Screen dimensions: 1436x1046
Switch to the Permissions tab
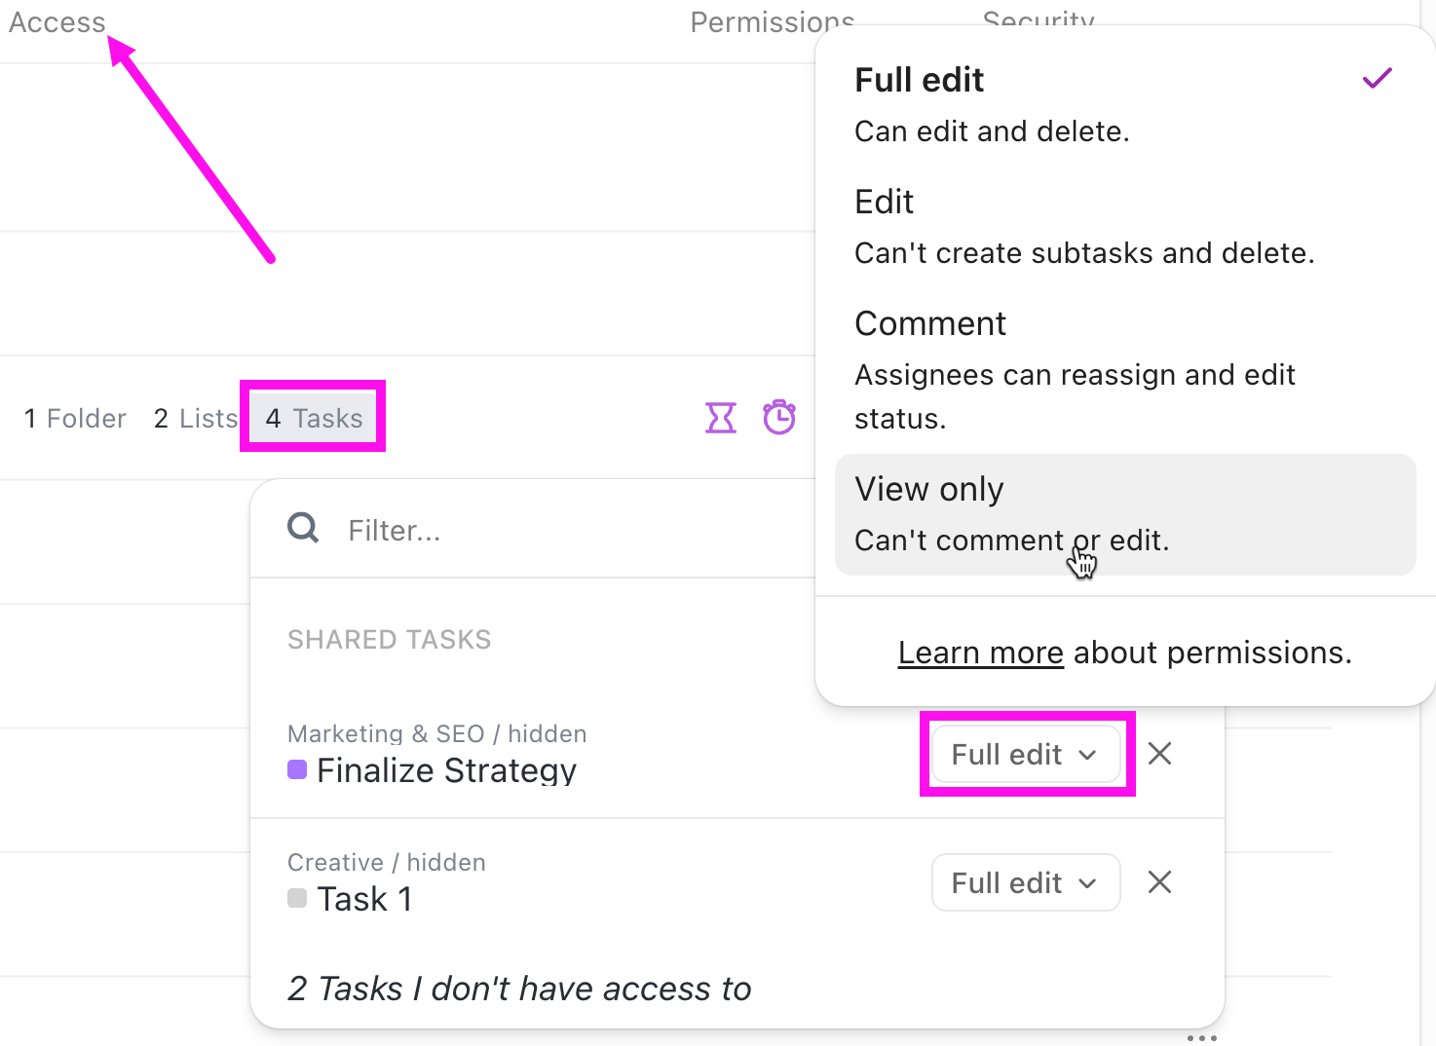[x=773, y=21]
